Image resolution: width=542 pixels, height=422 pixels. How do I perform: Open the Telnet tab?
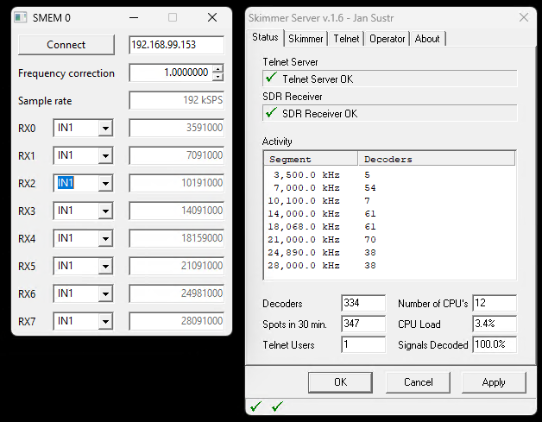[346, 39]
